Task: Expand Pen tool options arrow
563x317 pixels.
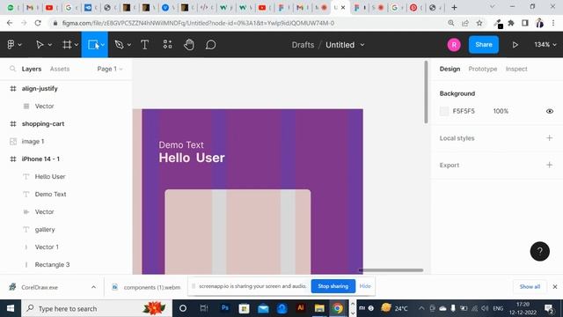Action: pyautogui.click(x=129, y=45)
